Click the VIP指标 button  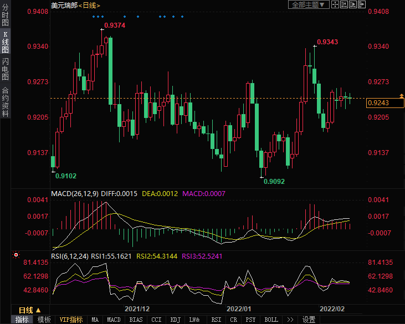coord(71,320)
